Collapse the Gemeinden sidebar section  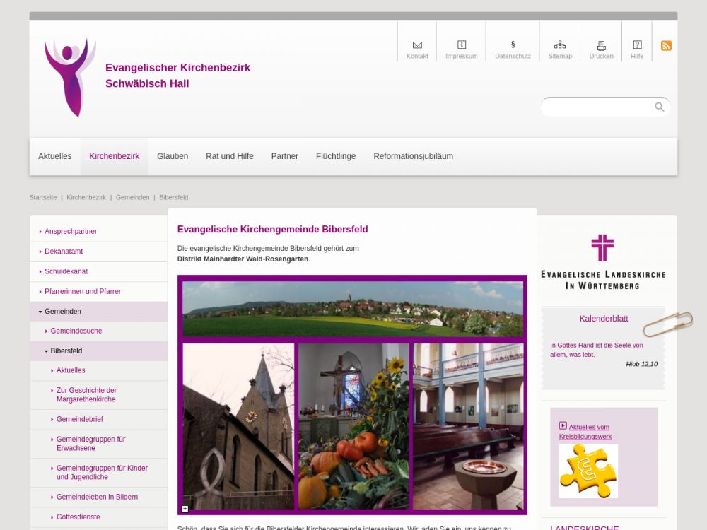[41, 312]
